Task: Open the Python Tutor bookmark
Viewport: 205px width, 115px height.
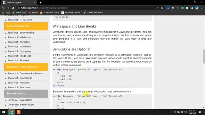Action: 19,12
